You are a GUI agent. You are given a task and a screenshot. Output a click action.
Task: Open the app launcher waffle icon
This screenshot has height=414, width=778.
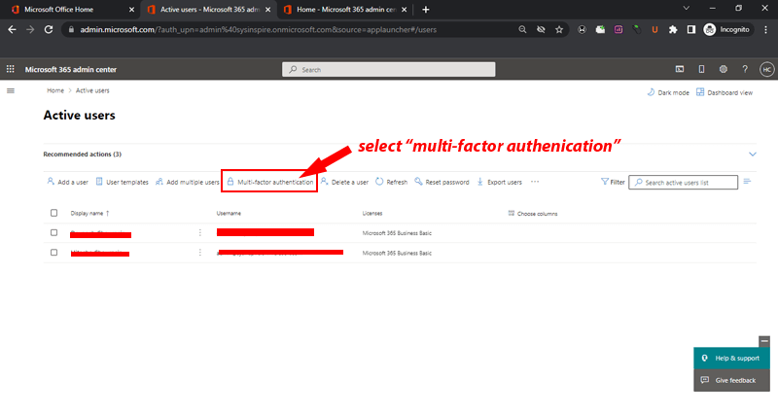(10, 69)
